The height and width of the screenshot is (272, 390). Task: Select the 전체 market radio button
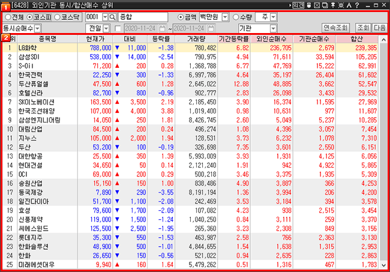tap(8, 17)
